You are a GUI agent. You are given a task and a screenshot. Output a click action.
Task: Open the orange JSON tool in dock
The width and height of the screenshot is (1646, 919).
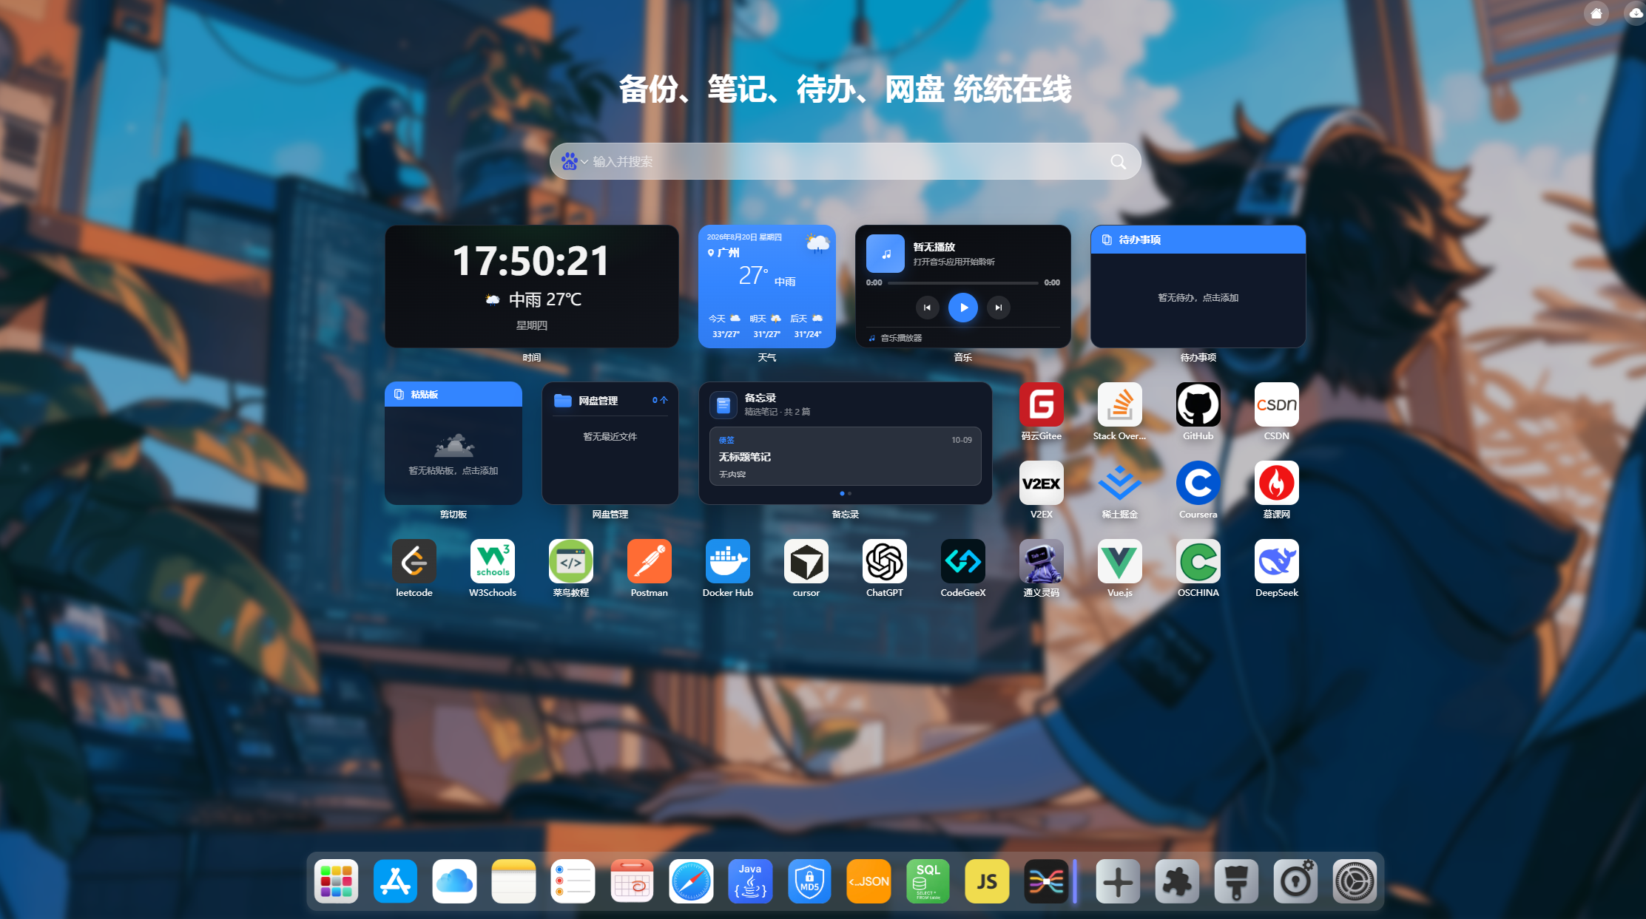click(868, 881)
